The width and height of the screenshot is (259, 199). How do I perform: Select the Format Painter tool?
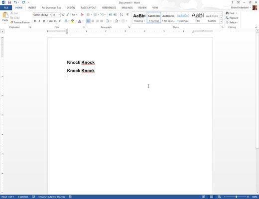[20, 22]
